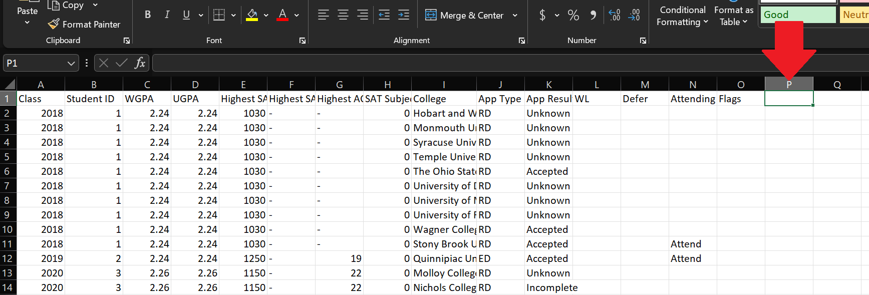Open the Borders dropdown arrow

[233, 16]
